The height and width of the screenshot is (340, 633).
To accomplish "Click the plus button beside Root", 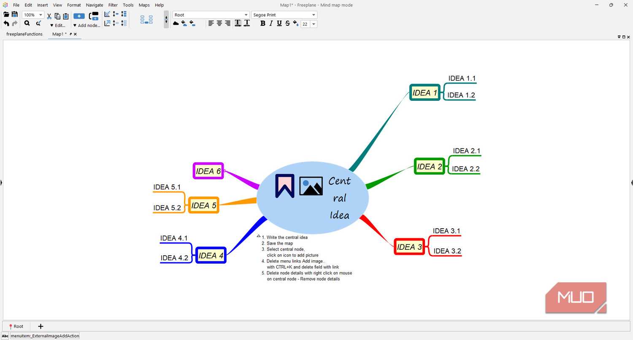I will pos(41,326).
